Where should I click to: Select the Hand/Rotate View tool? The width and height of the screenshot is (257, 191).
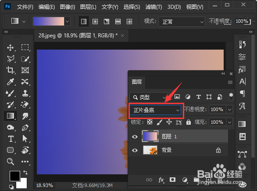click(25, 150)
